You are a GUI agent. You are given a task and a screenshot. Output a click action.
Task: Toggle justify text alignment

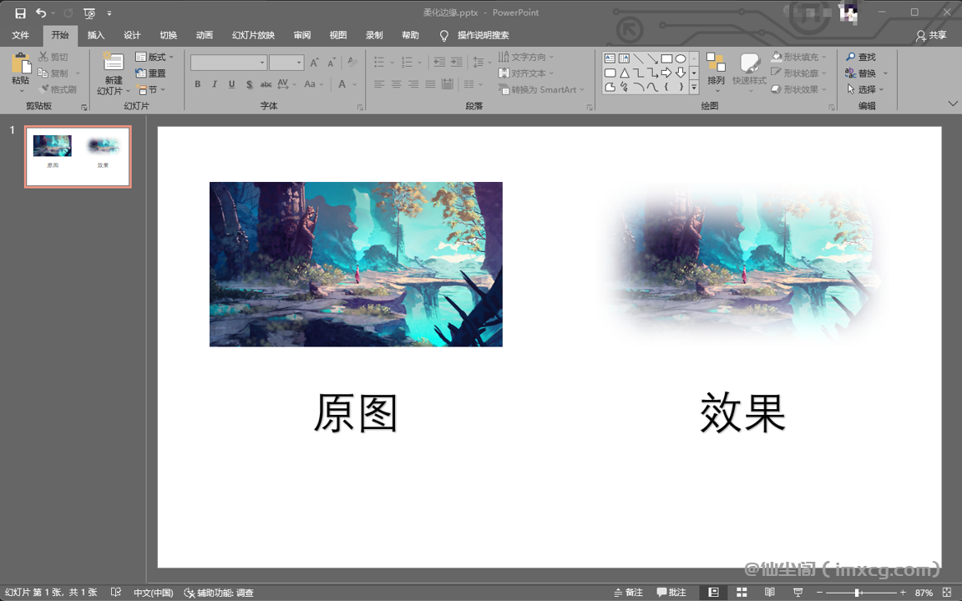tap(431, 84)
